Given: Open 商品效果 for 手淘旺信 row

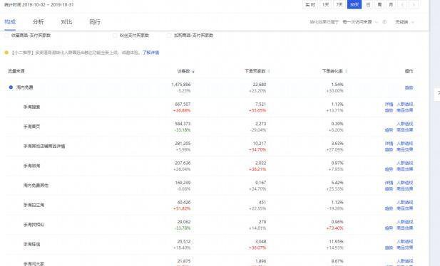Looking at the screenshot, I should [x=404, y=248].
